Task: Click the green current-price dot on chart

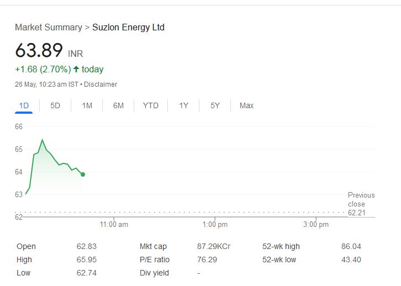Action: (83, 174)
